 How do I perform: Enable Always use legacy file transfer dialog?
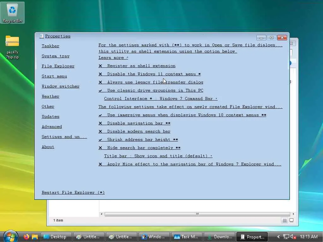(151, 82)
